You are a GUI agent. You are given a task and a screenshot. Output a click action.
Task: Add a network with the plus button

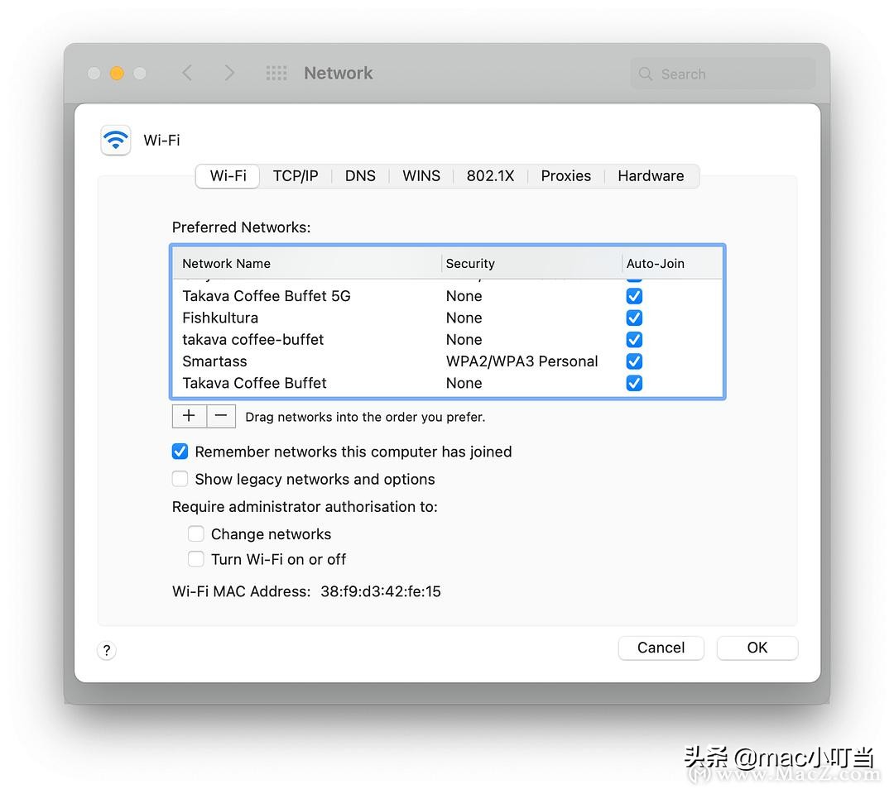coord(189,416)
